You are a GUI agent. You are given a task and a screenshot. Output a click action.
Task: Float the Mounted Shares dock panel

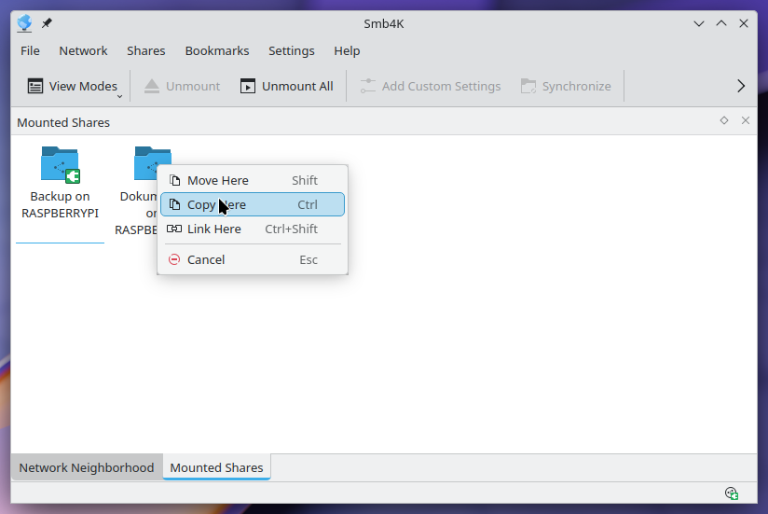click(x=724, y=120)
